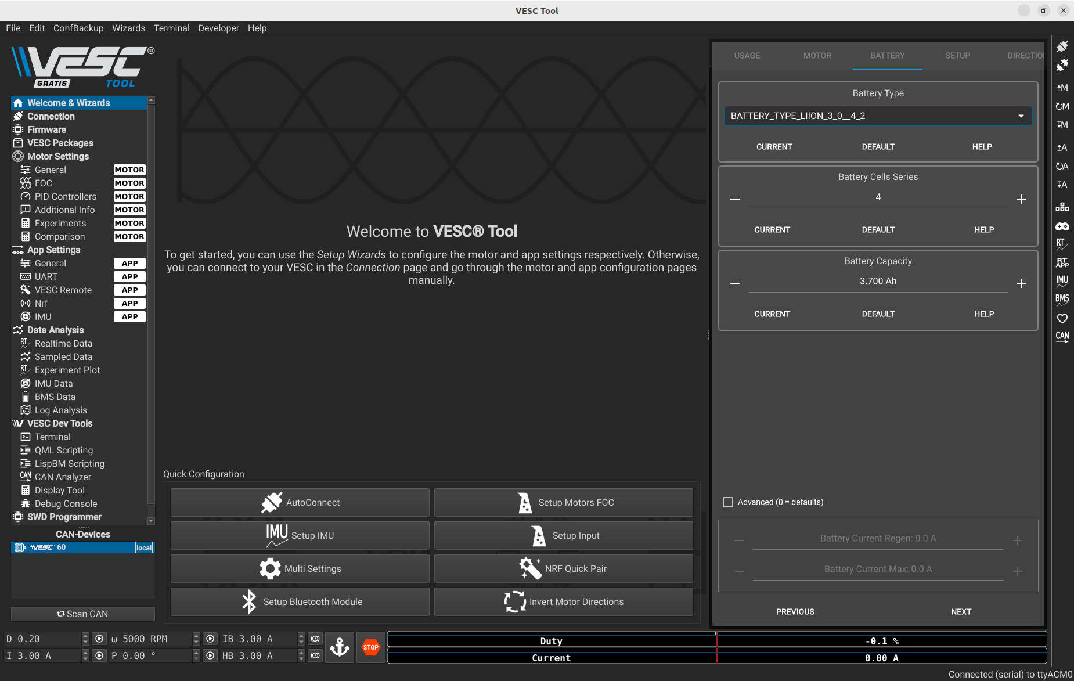Image resolution: width=1074 pixels, height=681 pixels.
Task: Toggle the heart alive-packets icon
Action: [1062, 318]
